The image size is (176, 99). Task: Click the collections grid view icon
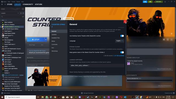(x=23, y=9)
